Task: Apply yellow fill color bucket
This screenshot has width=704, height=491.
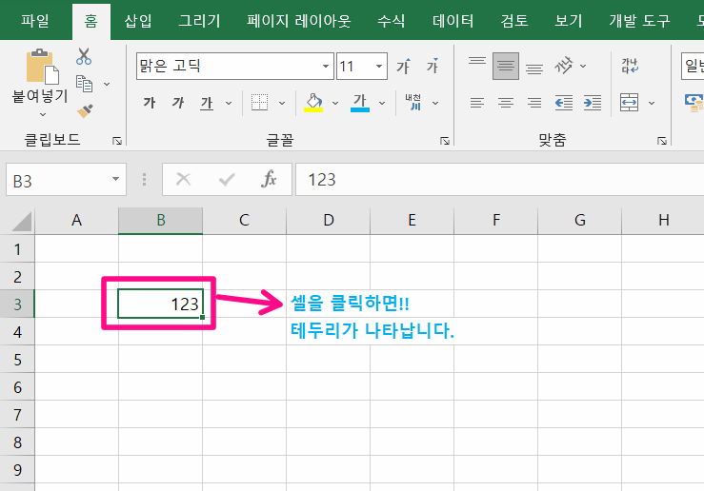Action: (313, 103)
